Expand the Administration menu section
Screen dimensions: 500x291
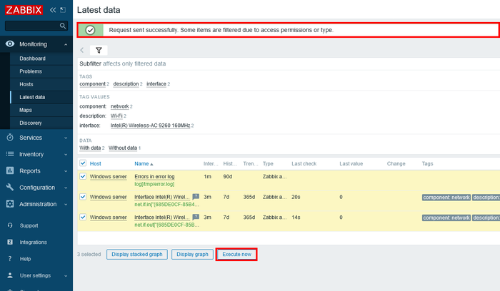[39, 203]
